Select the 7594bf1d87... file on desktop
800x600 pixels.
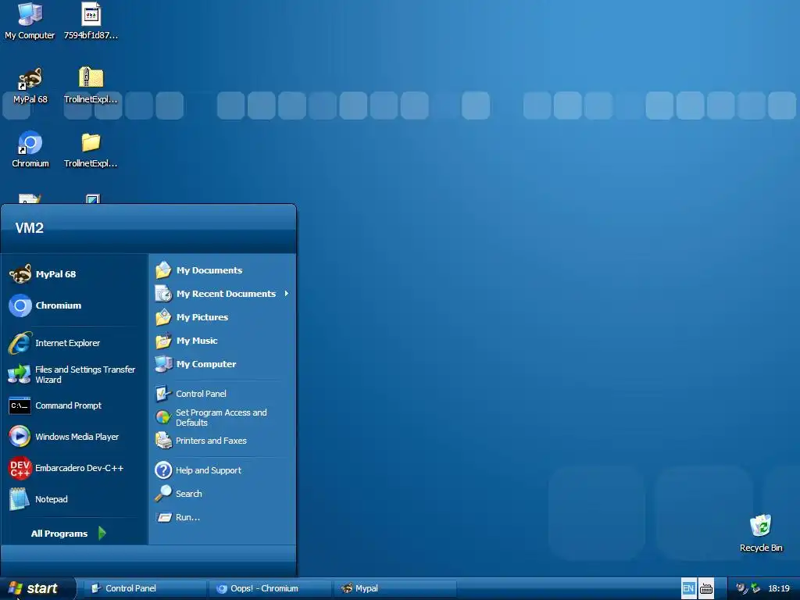[x=91, y=21]
